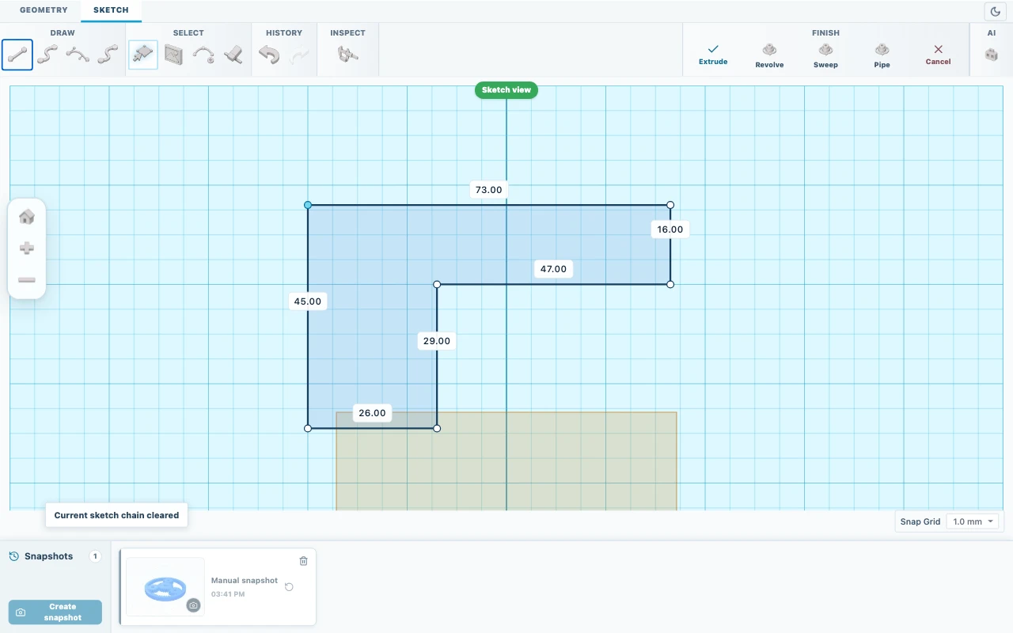Click the 73.00 dimension label
This screenshot has width=1013, height=633.
coord(488,190)
